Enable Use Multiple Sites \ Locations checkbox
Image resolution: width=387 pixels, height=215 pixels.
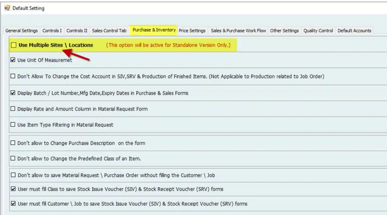coord(14,45)
